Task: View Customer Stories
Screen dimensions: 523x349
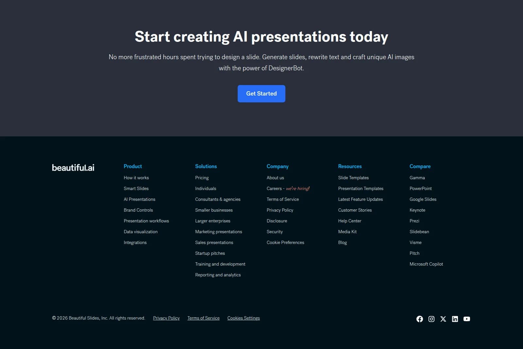Action: click(x=355, y=210)
